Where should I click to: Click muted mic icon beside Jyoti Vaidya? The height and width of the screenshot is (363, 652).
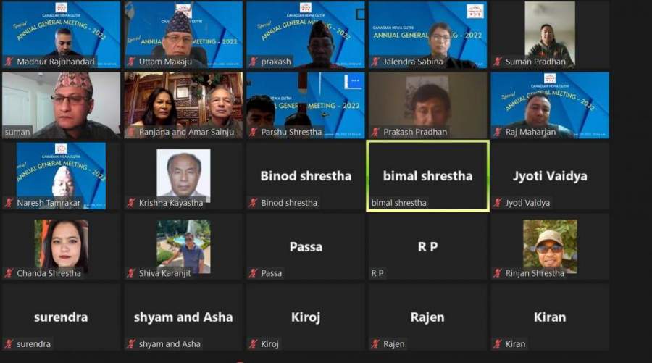coord(498,202)
